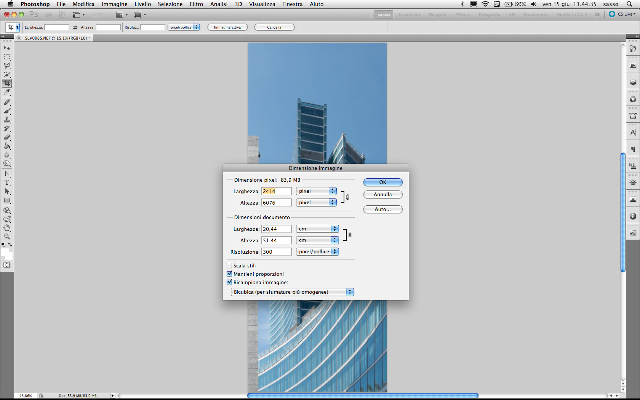640x400 pixels.
Task: Click Immagine attiva button
Action: pos(227,27)
